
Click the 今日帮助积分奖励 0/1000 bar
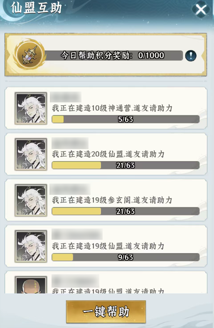[x=114, y=55]
